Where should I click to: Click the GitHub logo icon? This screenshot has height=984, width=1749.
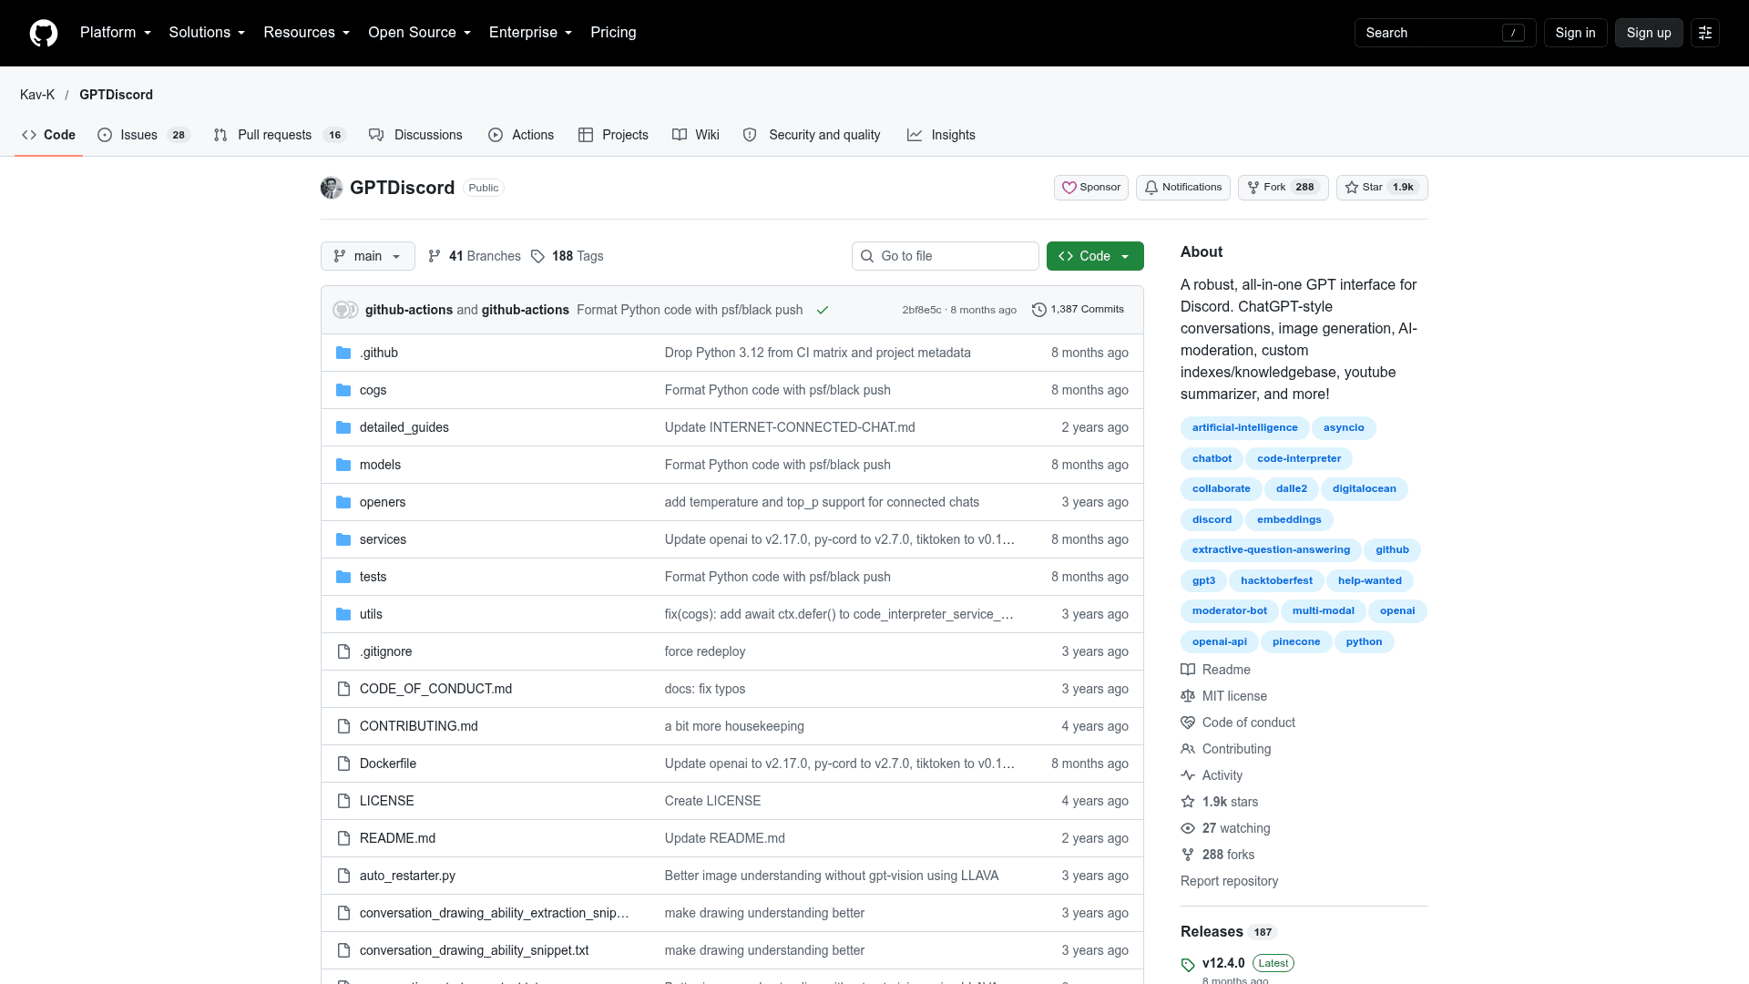[44, 33]
